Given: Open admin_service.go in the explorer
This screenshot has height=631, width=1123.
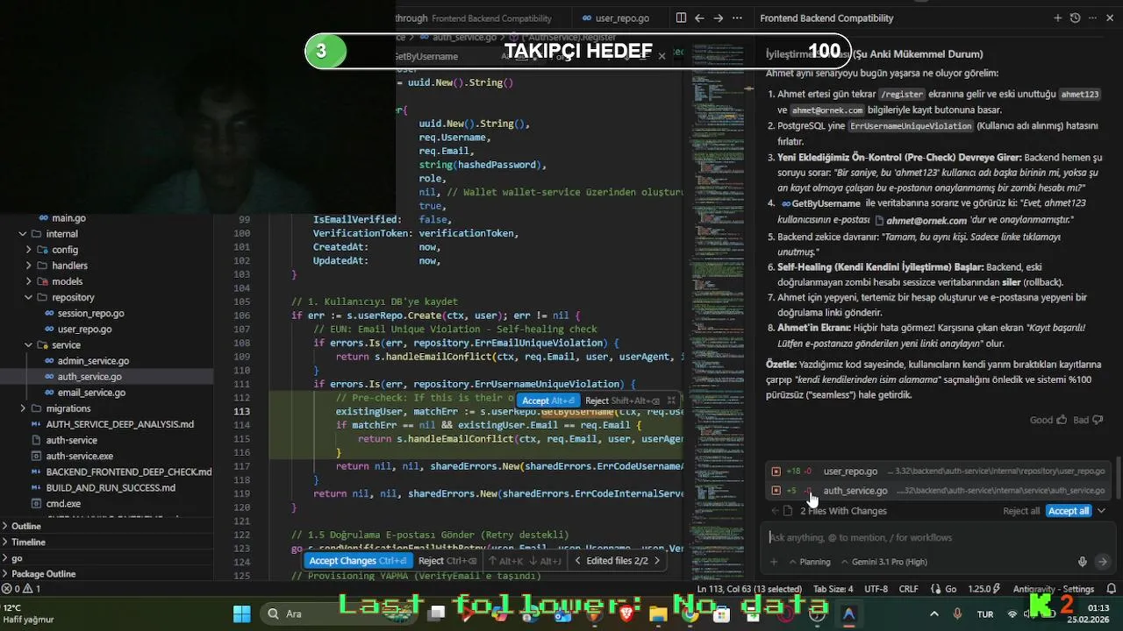Looking at the screenshot, I should coord(93,360).
